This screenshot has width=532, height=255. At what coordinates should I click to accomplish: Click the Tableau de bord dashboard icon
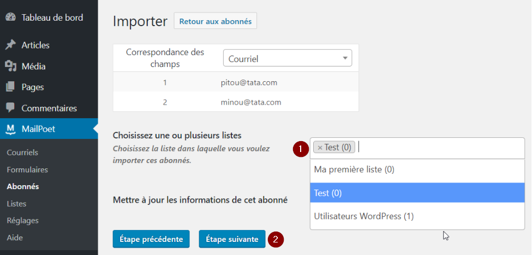point(10,17)
